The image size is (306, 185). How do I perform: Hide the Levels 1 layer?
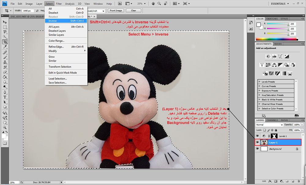click(257, 136)
